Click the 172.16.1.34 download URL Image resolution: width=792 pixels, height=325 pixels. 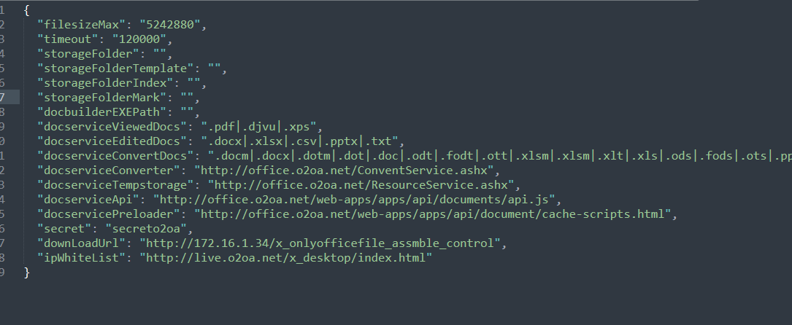click(321, 243)
